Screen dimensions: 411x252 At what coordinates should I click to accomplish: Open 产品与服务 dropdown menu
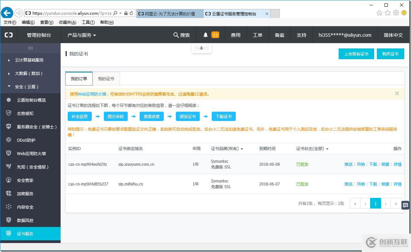[82, 35]
